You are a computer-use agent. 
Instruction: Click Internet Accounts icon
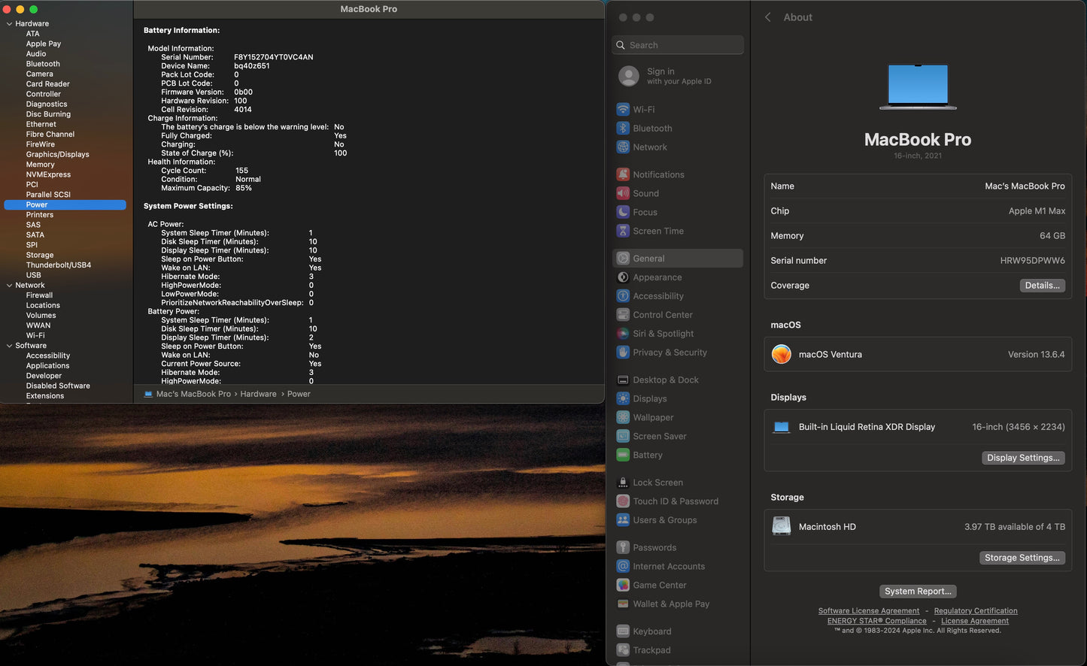click(623, 567)
